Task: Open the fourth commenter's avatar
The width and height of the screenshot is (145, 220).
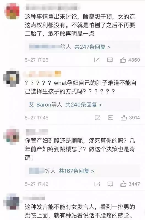Action: click(12, 202)
